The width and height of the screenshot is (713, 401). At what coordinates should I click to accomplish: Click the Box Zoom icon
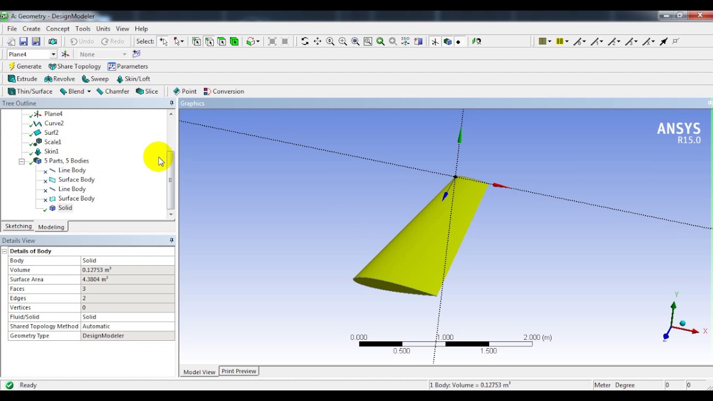click(343, 41)
